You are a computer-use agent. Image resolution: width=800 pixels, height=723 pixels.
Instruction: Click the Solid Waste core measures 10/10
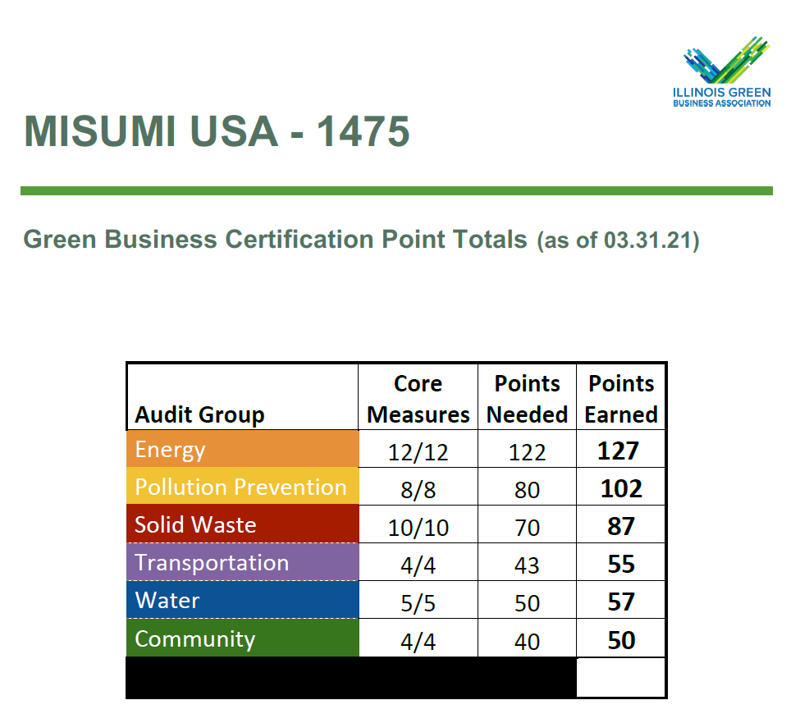[x=418, y=528]
